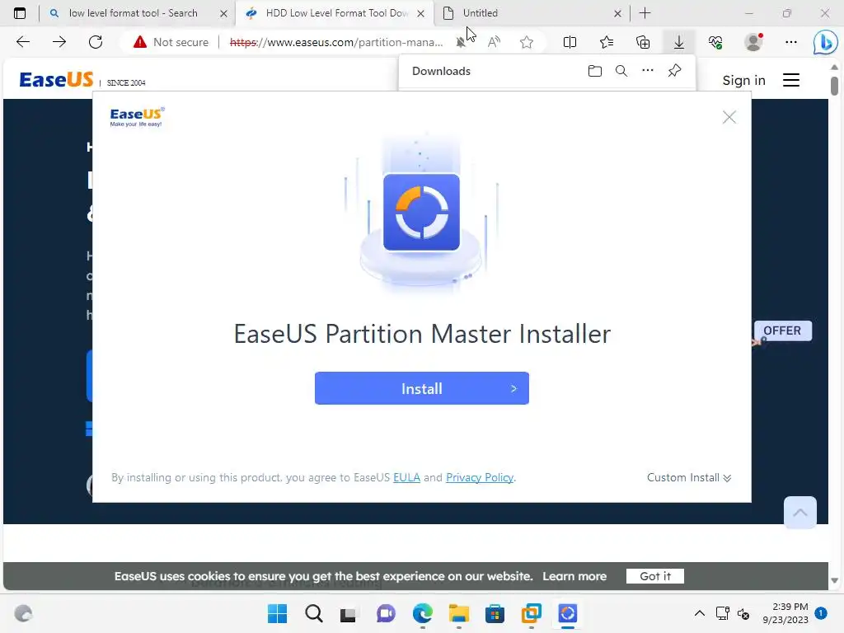The height and width of the screenshot is (633, 844).
Task: Search downloads using magnifier icon
Action: click(621, 71)
